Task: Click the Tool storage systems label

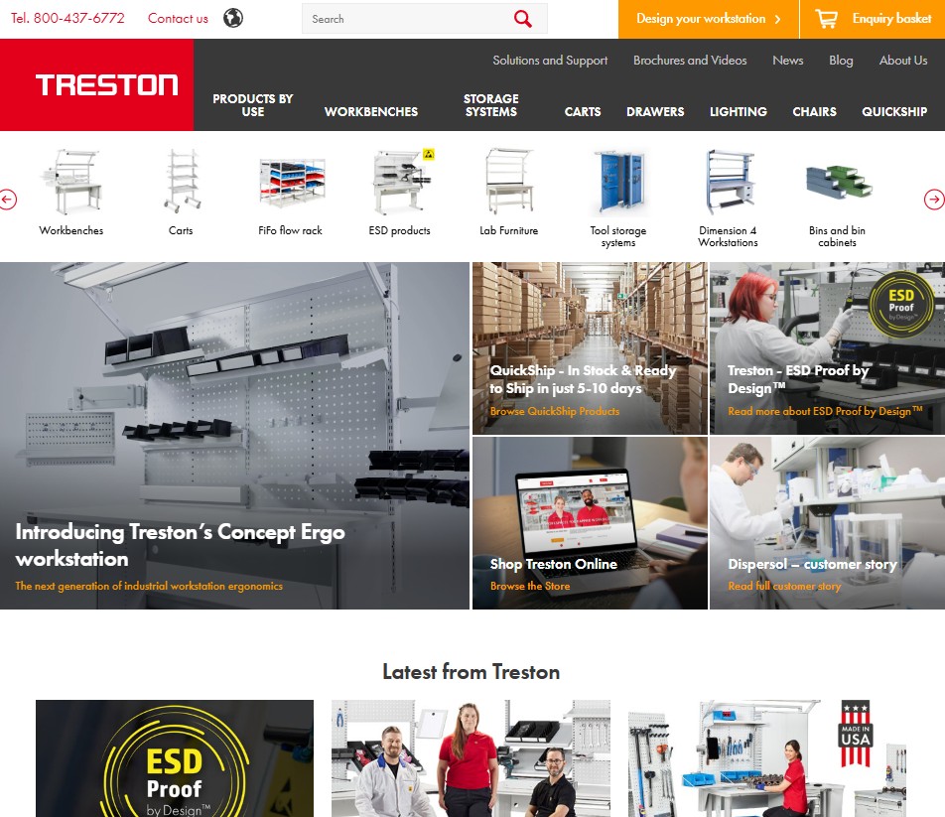Action: pos(618,237)
